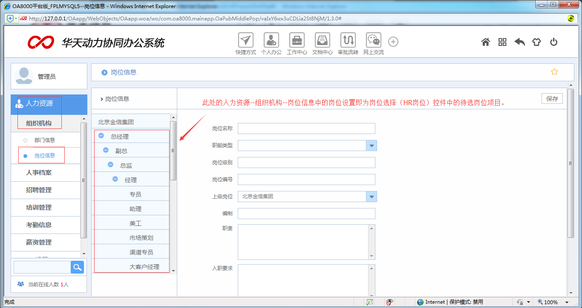
Task: Click the home icon in header
Action: tap(485, 42)
